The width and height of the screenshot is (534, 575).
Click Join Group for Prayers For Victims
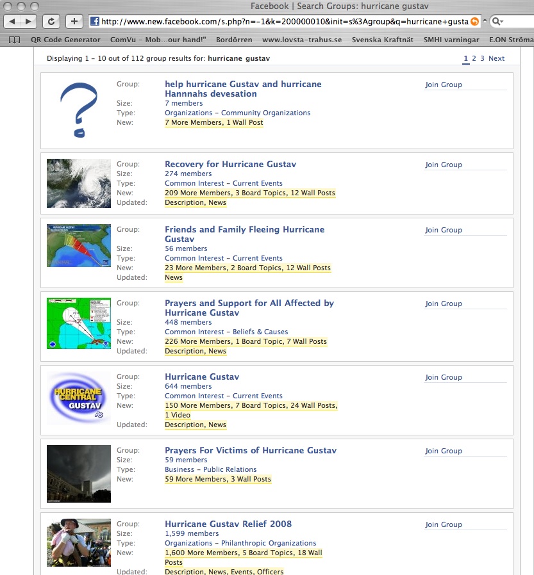(443, 451)
